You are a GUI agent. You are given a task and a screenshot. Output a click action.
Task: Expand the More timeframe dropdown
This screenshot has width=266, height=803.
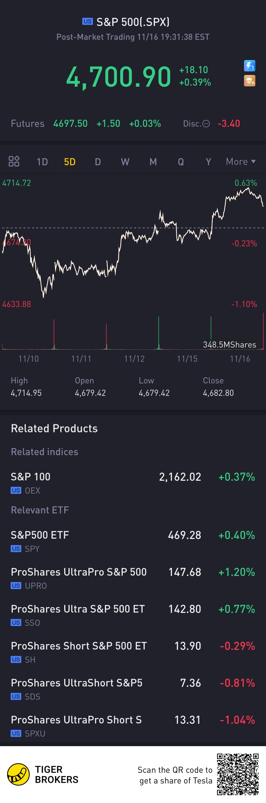click(x=240, y=162)
